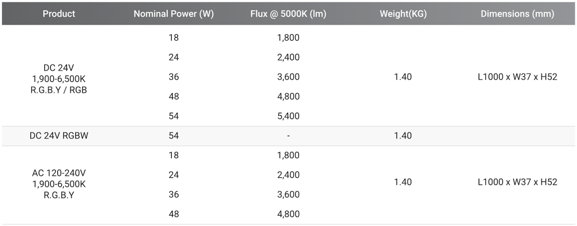Screen dimensions: 577x226
Task: Click the 1.40 weight in DC 24V RGBW row
Action: pos(403,136)
